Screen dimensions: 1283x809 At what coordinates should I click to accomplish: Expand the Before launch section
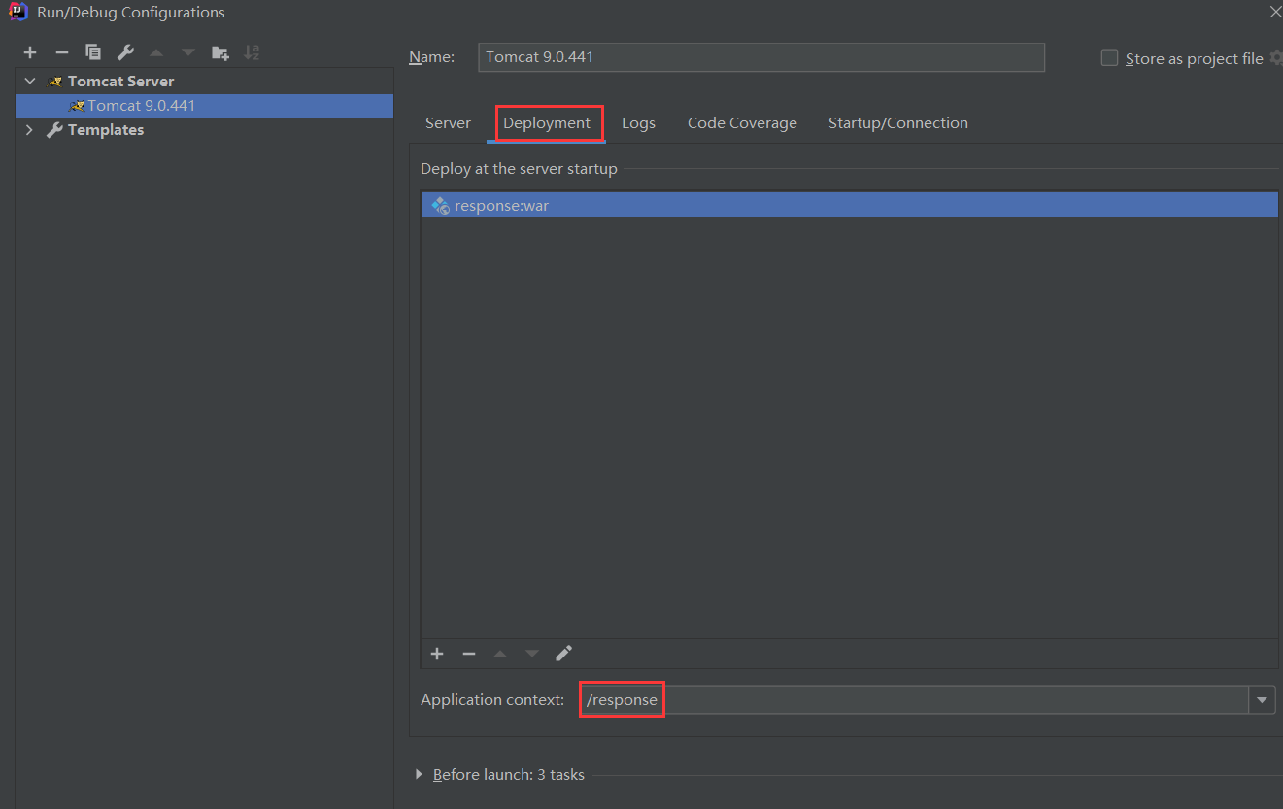(420, 774)
